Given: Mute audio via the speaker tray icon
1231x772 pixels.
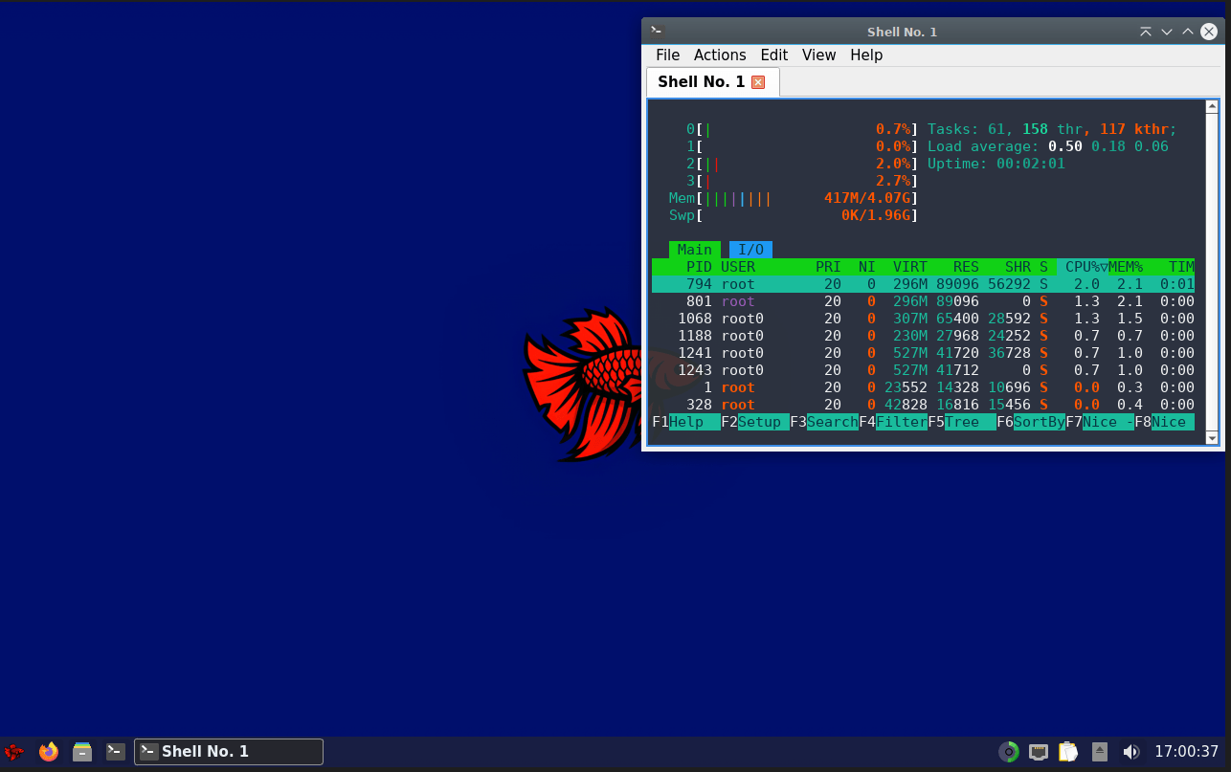Looking at the screenshot, I should pyautogui.click(x=1130, y=752).
